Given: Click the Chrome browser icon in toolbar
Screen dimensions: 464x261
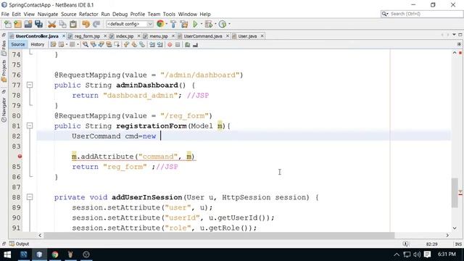Looking at the screenshot, I should point(160,24).
